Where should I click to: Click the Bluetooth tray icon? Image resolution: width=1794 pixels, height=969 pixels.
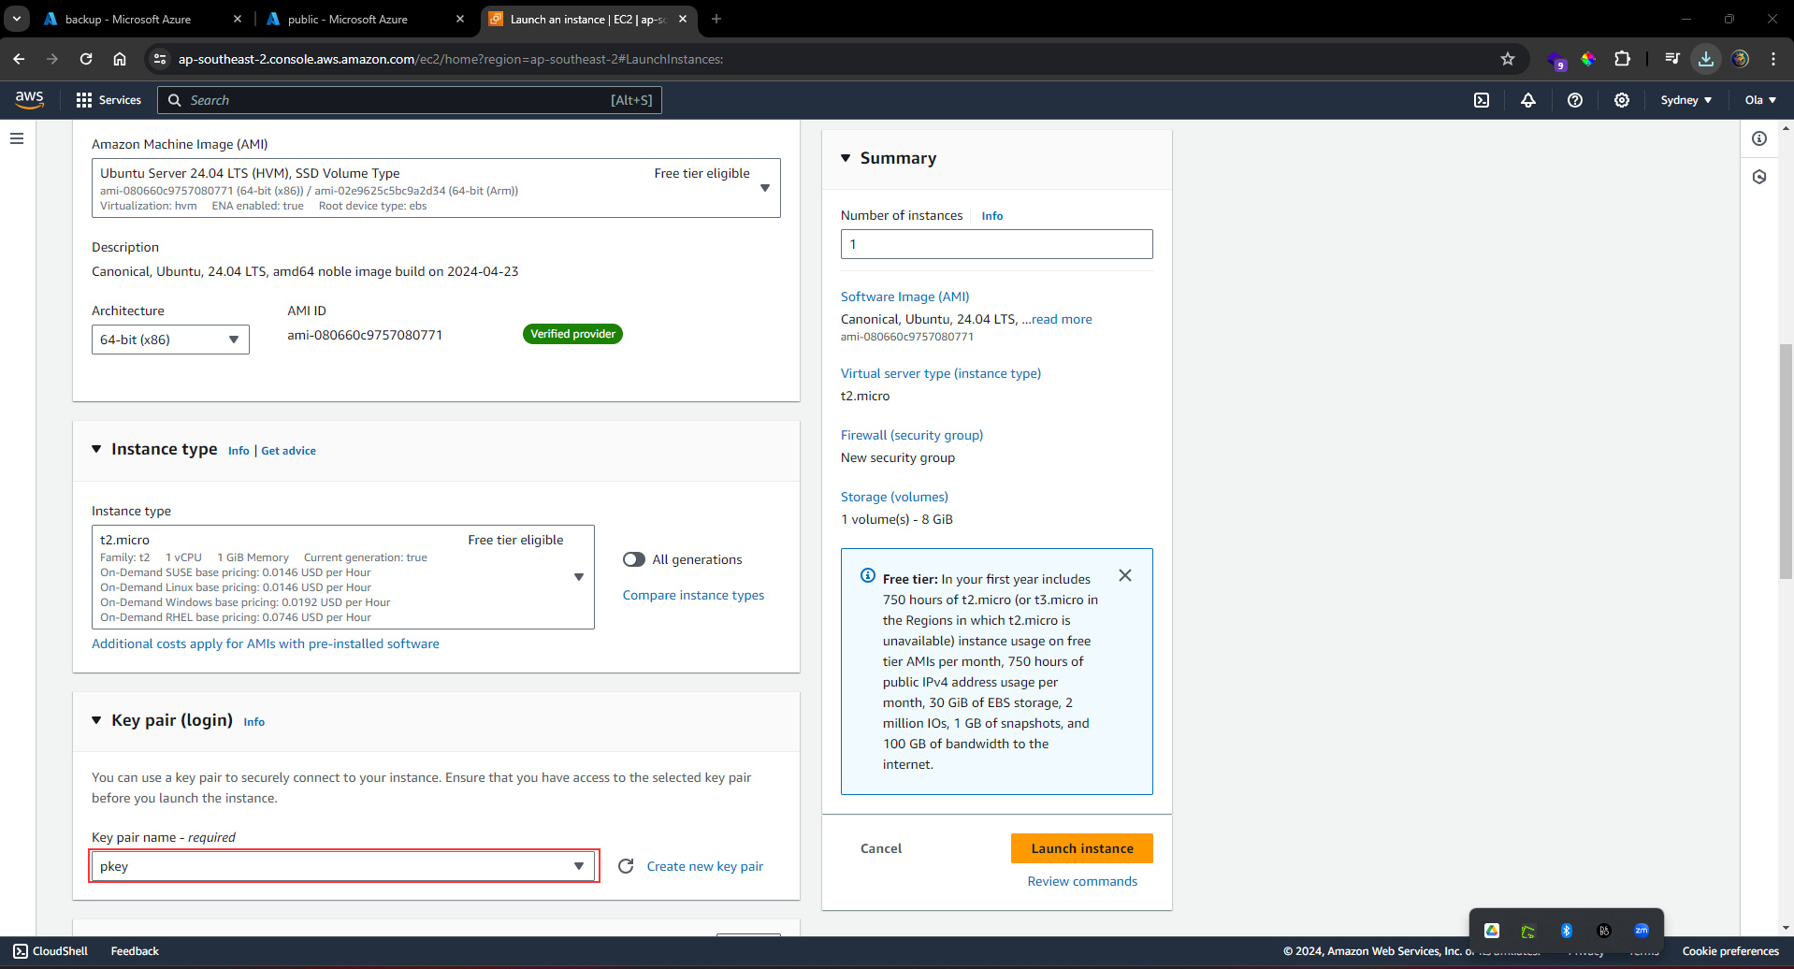click(1567, 931)
